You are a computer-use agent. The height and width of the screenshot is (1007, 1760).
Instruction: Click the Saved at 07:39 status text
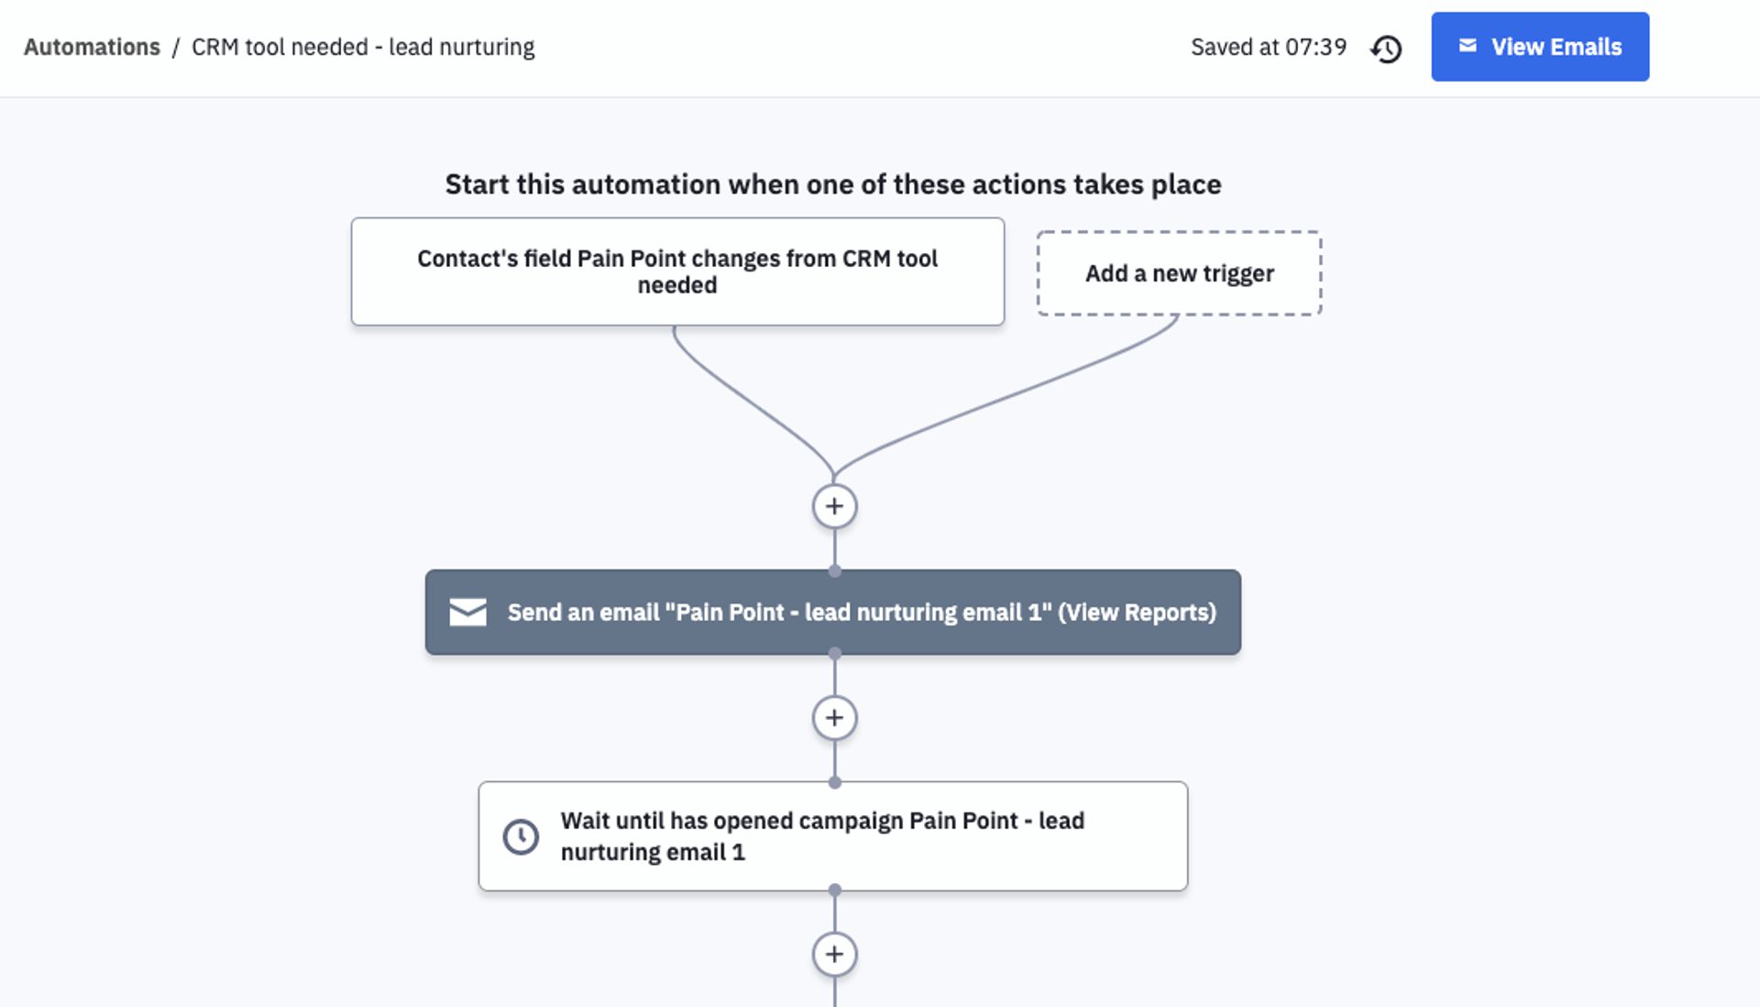[1269, 47]
